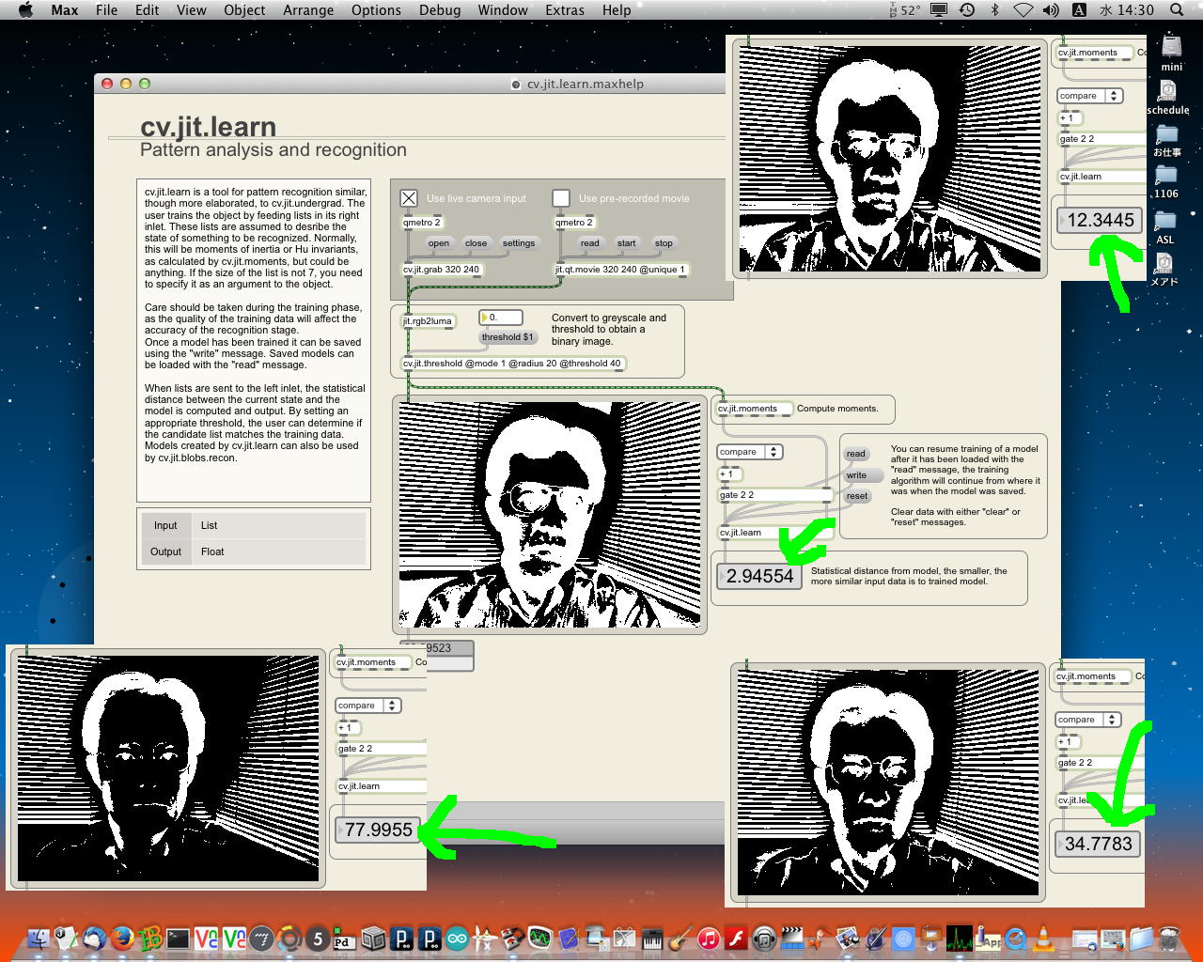Launch Flash from the Dock
Screen dimensions: 1203x962
[x=736, y=938]
